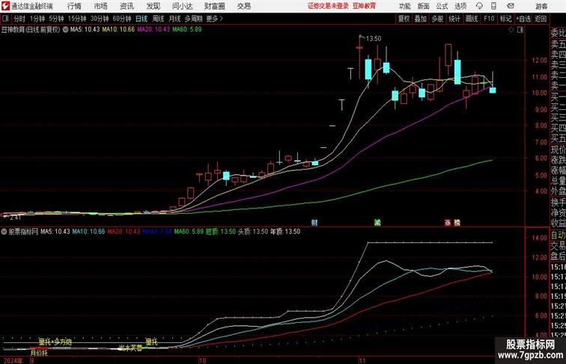Screen dimensions: 566x364
Task: Switch to the 15分钟 period tab
Action: click(x=77, y=19)
